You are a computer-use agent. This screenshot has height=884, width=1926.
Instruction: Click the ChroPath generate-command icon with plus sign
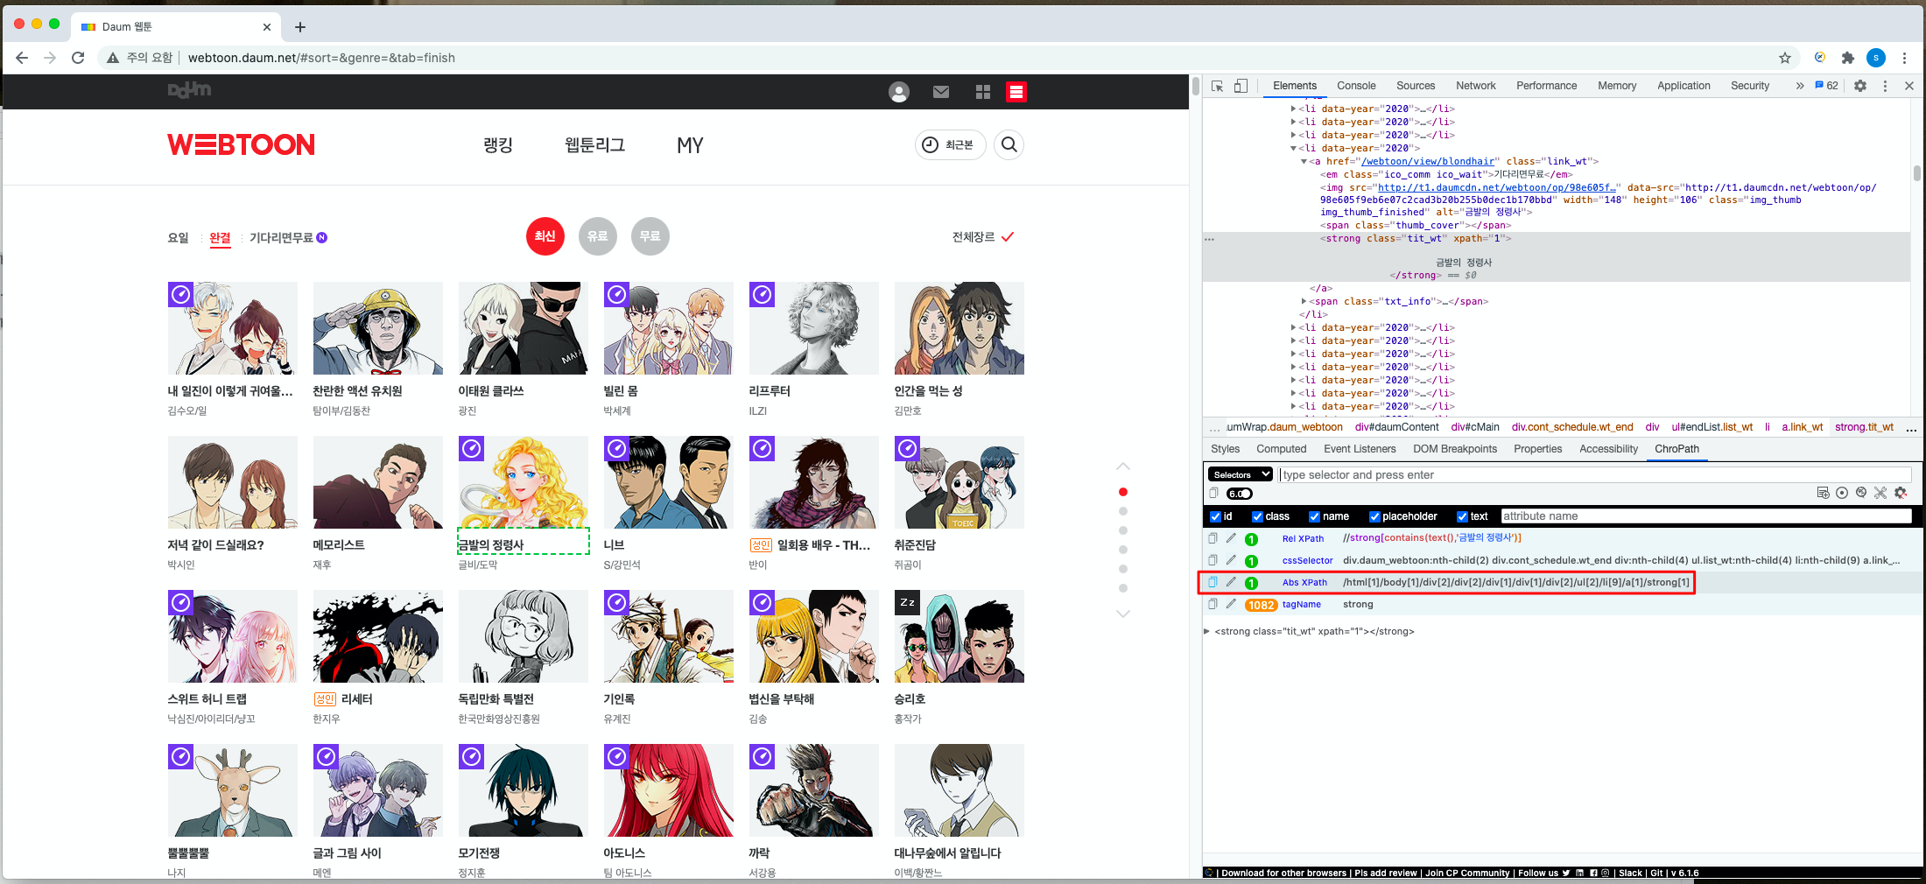point(1824,493)
